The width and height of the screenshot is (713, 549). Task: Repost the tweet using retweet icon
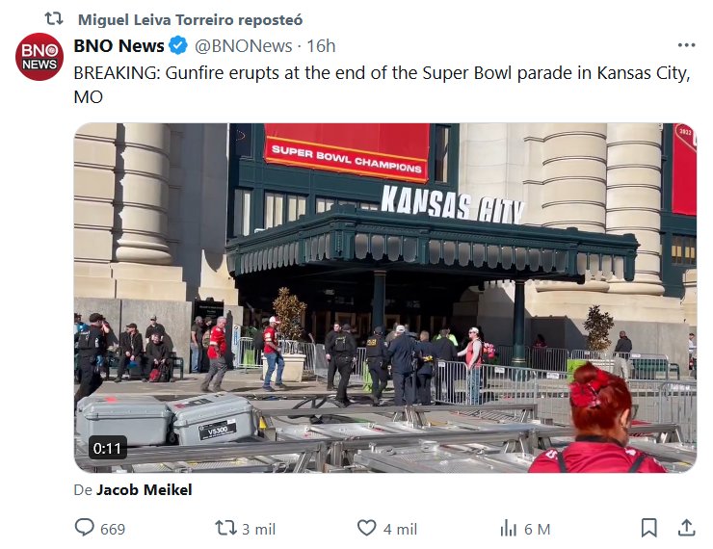[225, 528]
